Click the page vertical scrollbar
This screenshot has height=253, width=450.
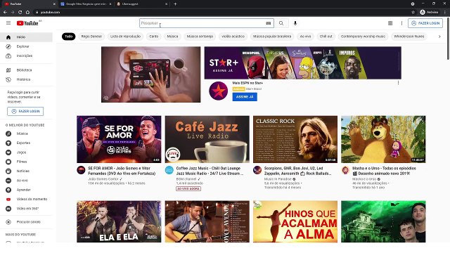click(448, 39)
